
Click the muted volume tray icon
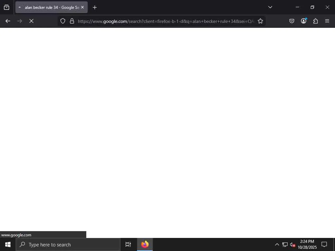point(292,244)
